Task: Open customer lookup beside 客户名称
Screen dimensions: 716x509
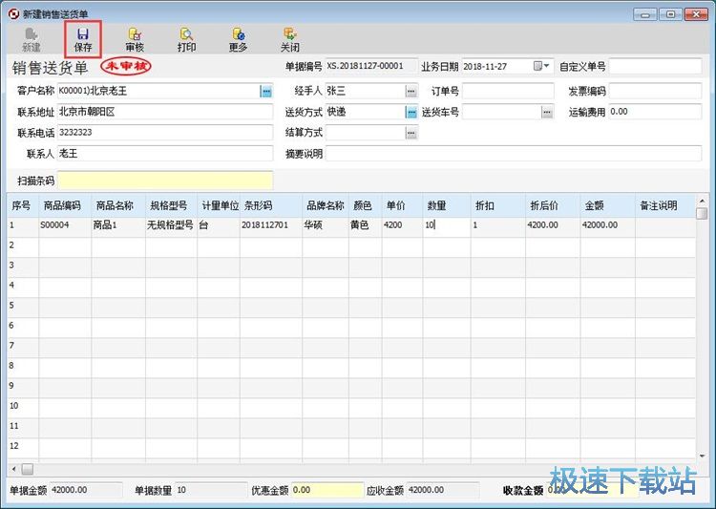Action: click(x=266, y=92)
